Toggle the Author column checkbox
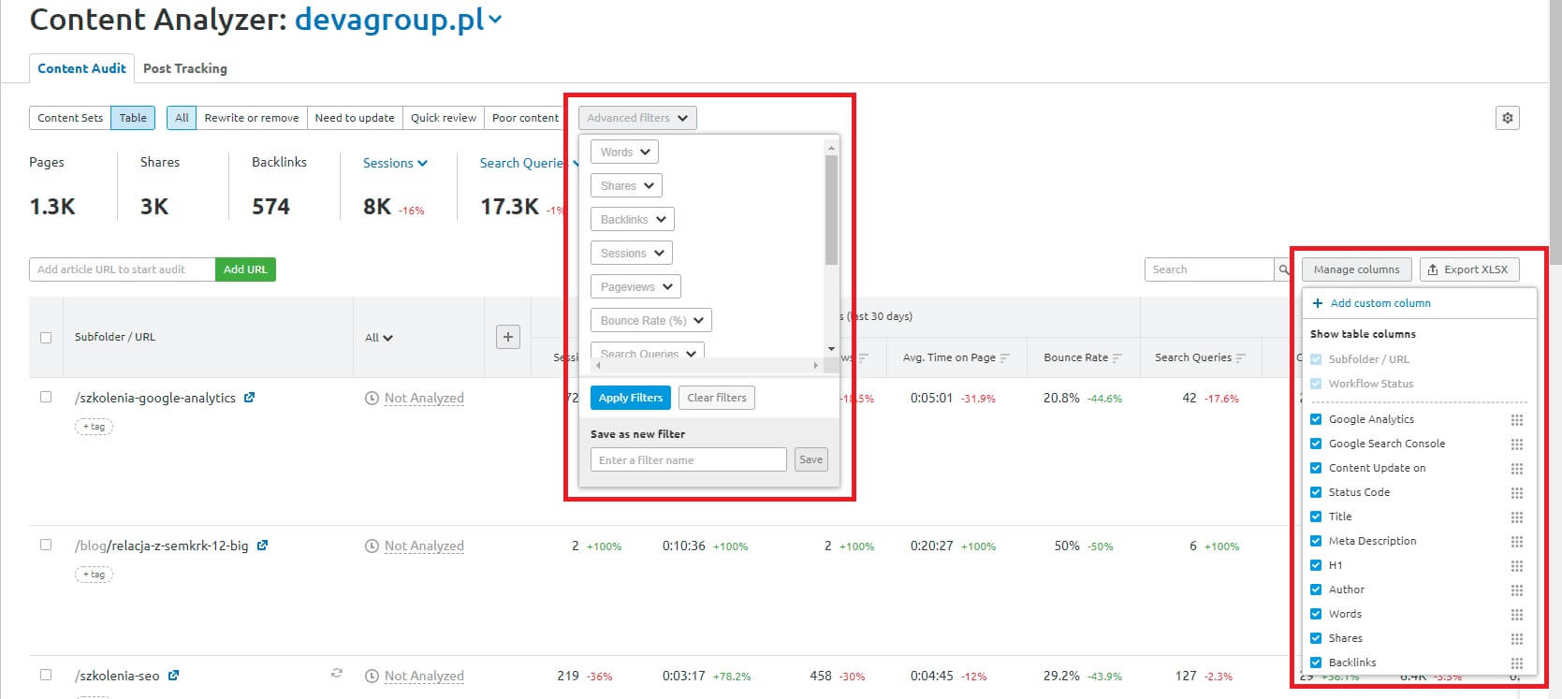Screen dimensions: 1562x699 (x=1316, y=590)
